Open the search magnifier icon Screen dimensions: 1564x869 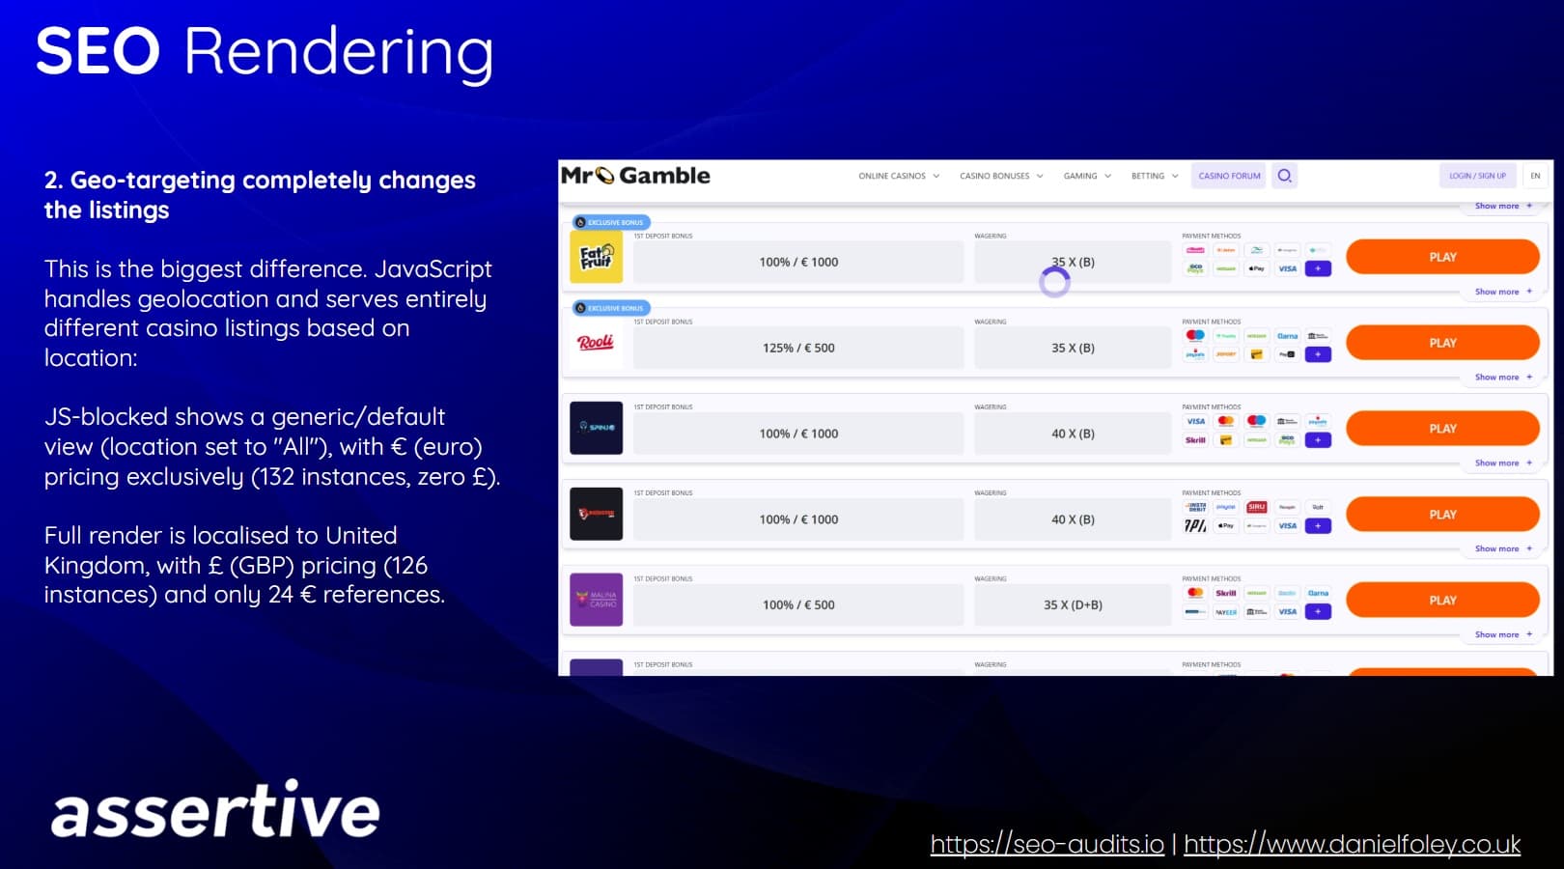coord(1284,176)
